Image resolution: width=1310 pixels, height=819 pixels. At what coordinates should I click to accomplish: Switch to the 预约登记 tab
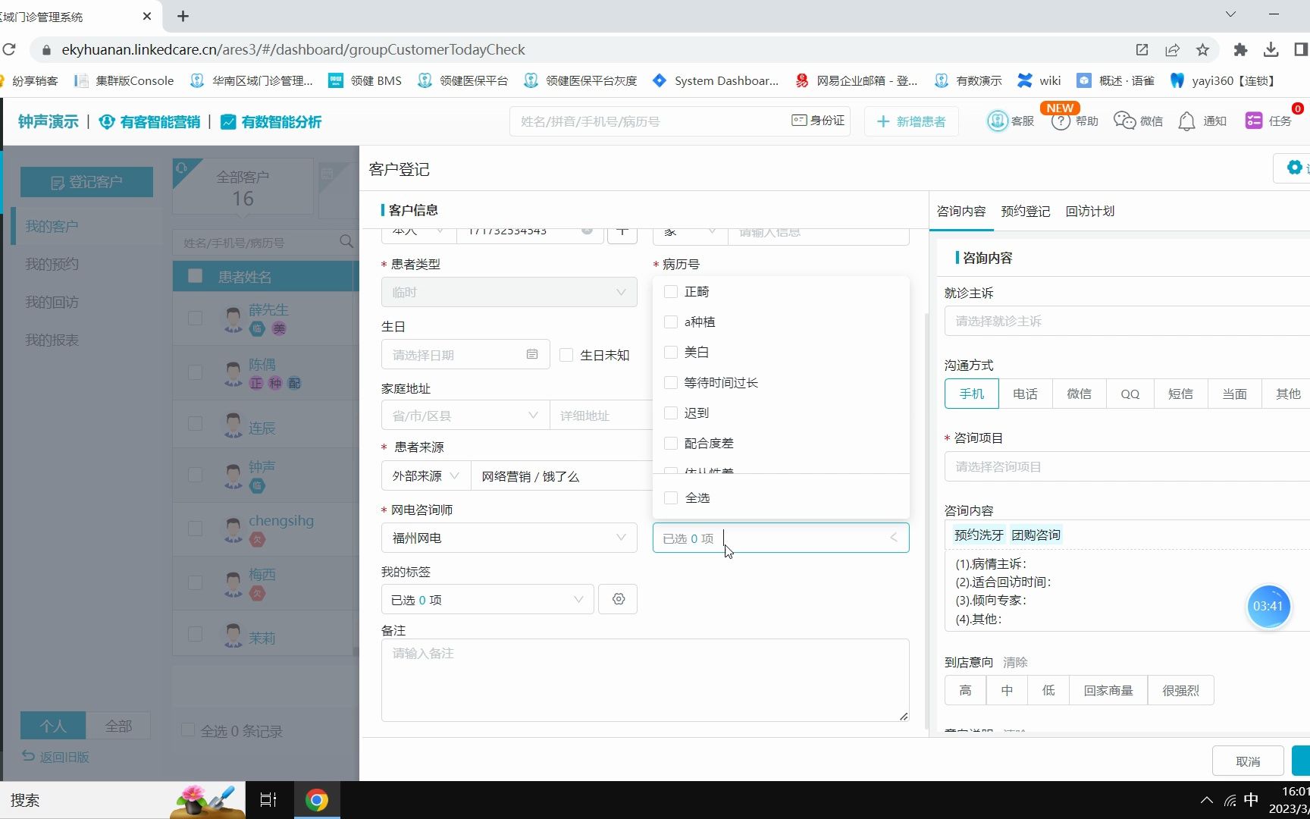[1025, 211]
